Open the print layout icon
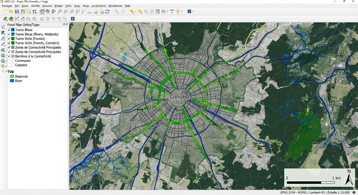The height and width of the screenshot is (195, 358). click(29, 11)
